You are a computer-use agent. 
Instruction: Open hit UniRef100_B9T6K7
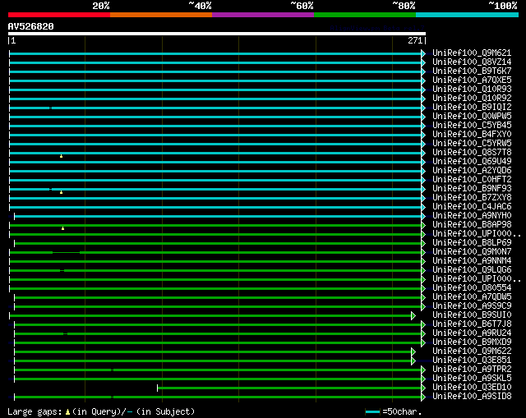(x=472, y=71)
